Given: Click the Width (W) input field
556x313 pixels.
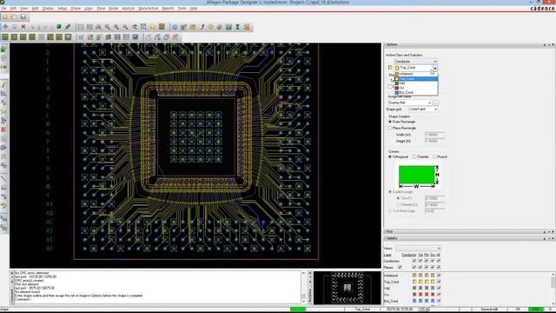Looking at the screenshot, I should (434, 135).
